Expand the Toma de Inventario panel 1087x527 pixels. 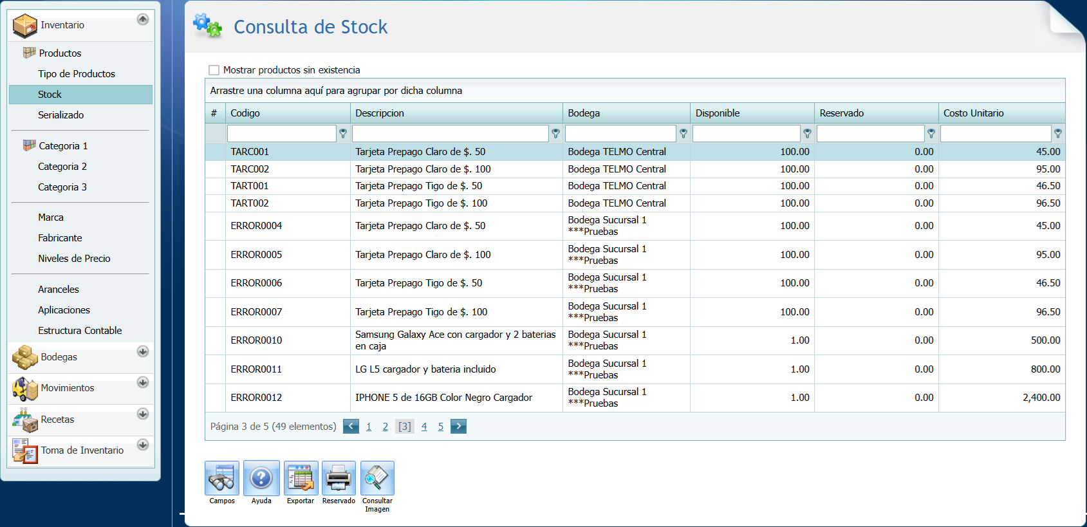pos(143,445)
